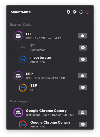Image resolution: width=100 pixels, height=137 pixels.
Task: Click the eject all disks icon in header
Action: pyautogui.click(x=68, y=12)
